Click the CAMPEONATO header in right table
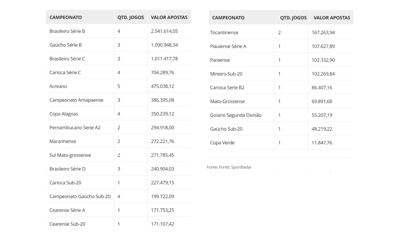The height and width of the screenshot is (241, 406). pyautogui.click(x=228, y=18)
